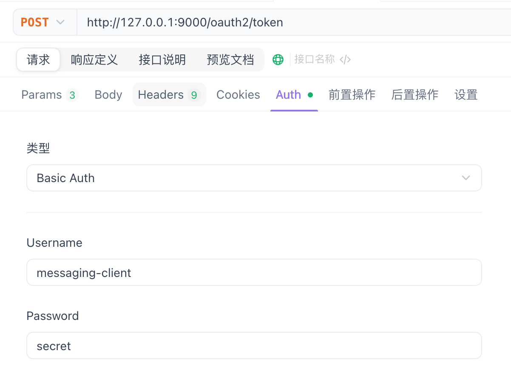The width and height of the screenshot is (511, 371).
Task: Open the 后置操作 tab
Action: coord(414,94)
